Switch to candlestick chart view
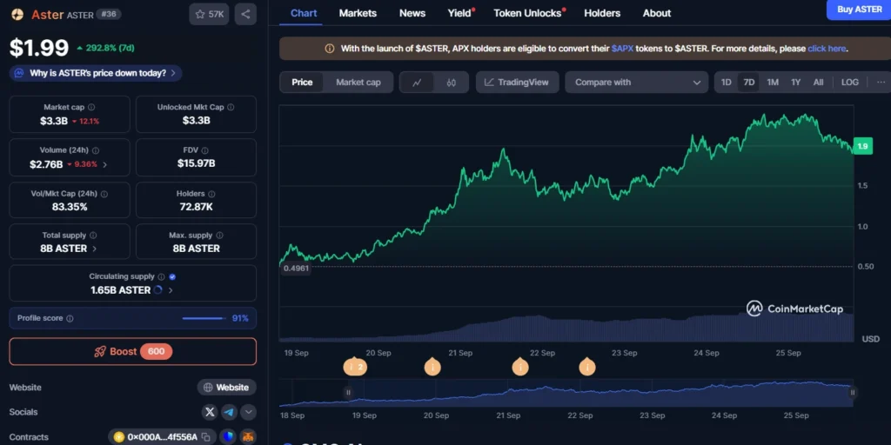 pyautogui.click(x=451, y=83)
